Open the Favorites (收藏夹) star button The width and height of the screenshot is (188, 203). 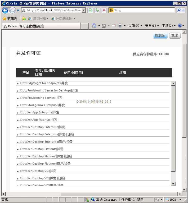pos(10,19)
